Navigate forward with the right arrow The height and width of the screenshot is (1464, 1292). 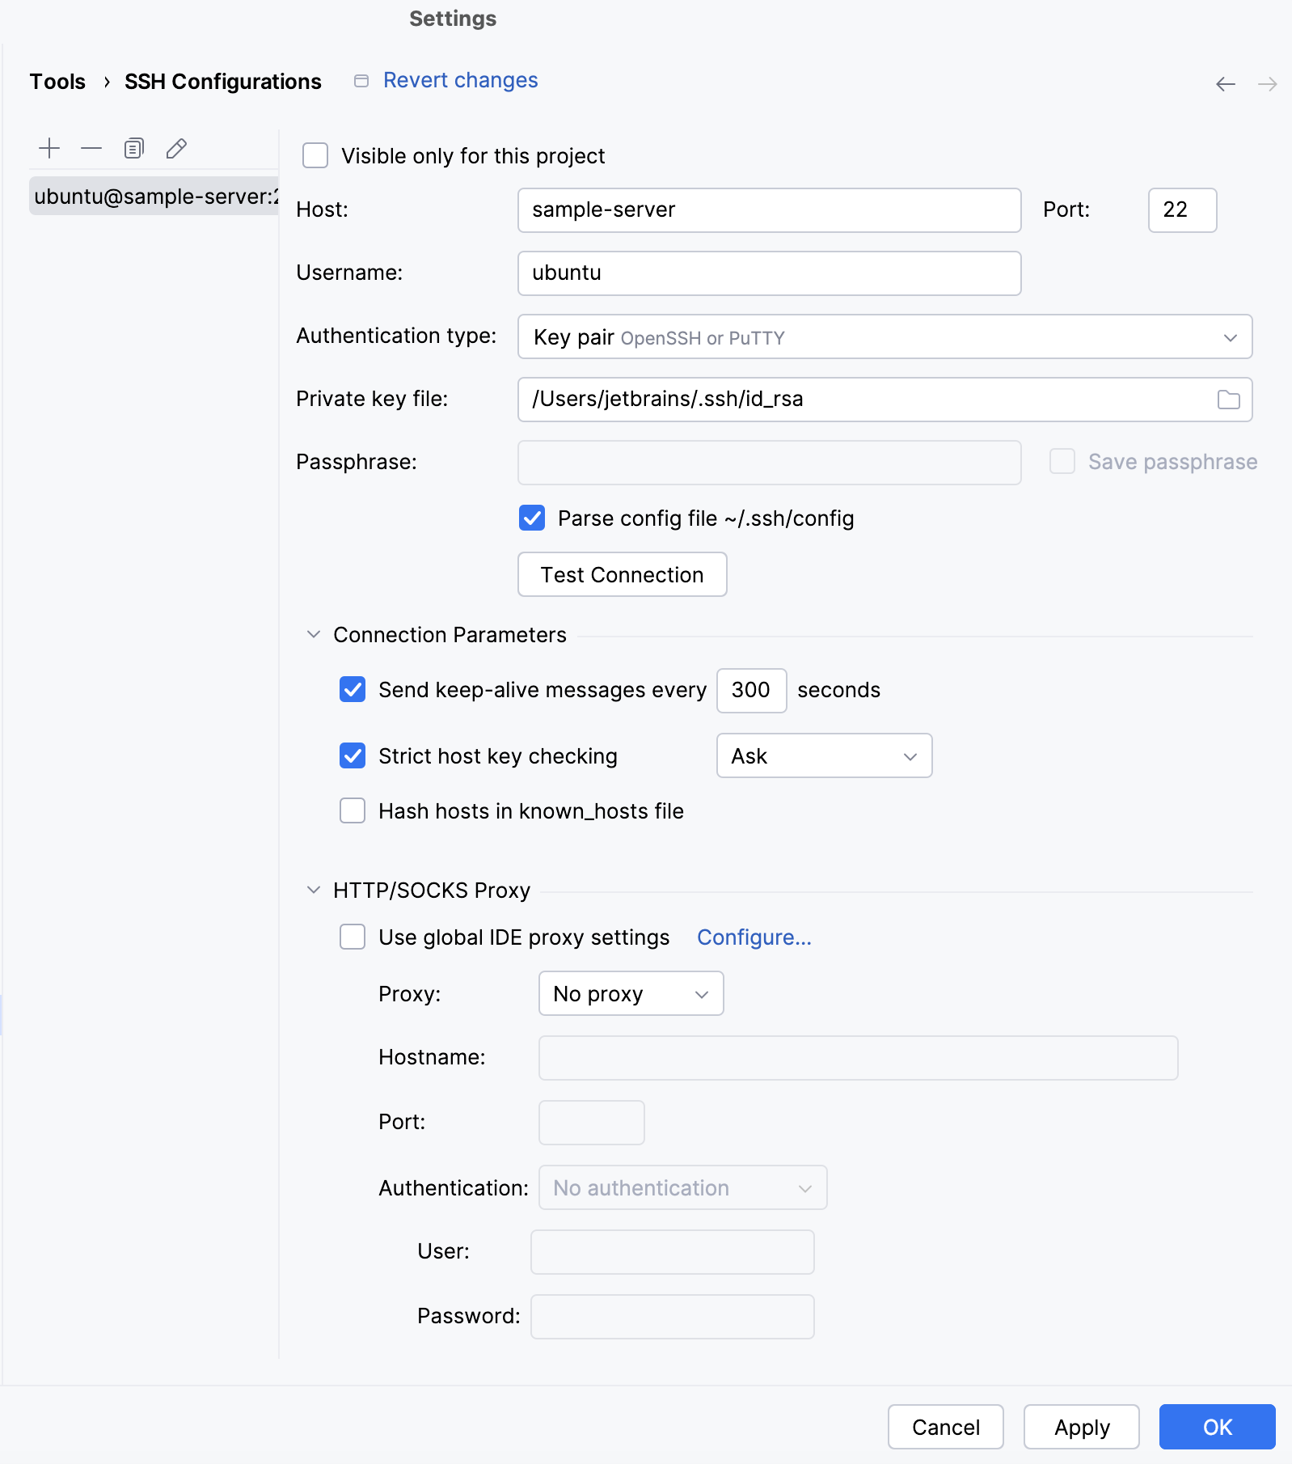1267,84
